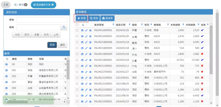The image size is (221, 107).
Task: Check row PA24031300001 checkbox
Action: [x=77, y=66]
